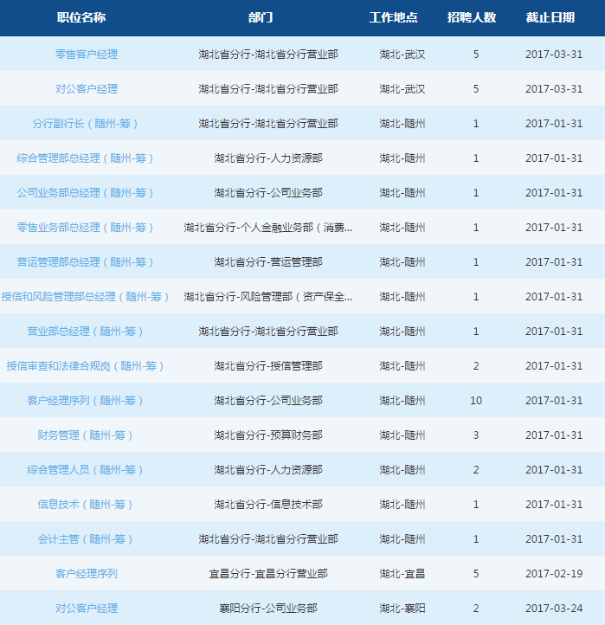View 营业部总经理（随州-筹）job details
This screenshot has width=605, height=625.
pos(86,332)
